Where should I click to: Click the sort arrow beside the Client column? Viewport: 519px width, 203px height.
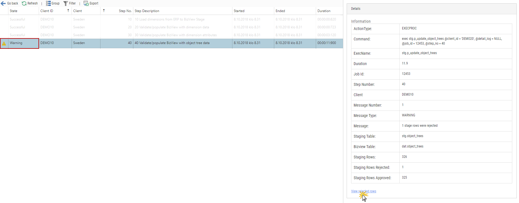pyautogui.click(x=104, y=11)
